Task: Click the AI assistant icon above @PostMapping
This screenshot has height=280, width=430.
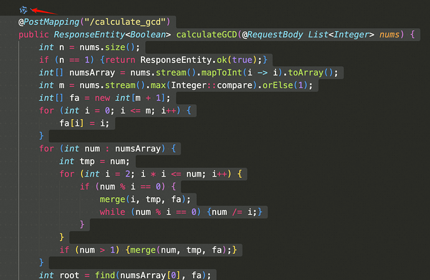Action: [23, 9]
